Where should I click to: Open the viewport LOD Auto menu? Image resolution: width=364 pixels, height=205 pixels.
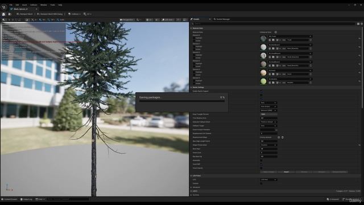click(x=168, y=20)
